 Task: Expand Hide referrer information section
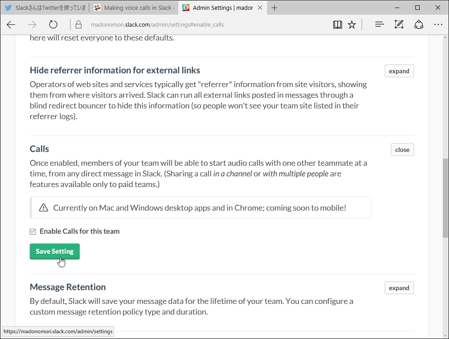click(399, 71)
